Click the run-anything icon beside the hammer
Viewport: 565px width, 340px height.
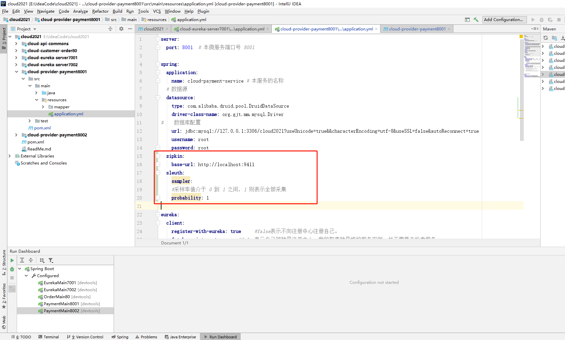point(467,20)
